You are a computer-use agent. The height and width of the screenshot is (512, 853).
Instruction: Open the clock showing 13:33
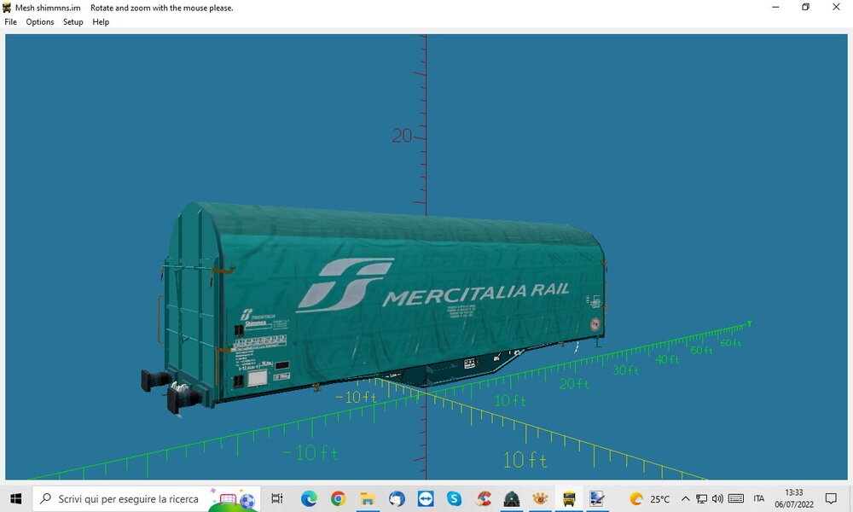[x=793, y=498]
